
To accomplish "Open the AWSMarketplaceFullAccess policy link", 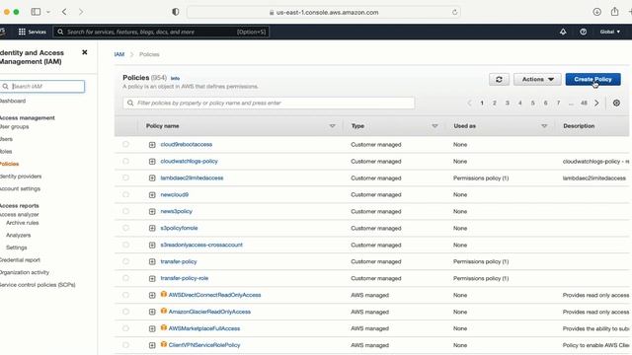I will 204,328.
